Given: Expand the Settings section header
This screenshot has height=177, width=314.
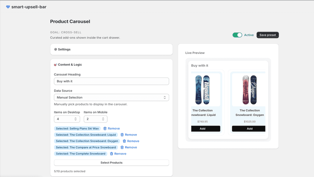Looking at the screenshot, I should [x=111, y=49].
